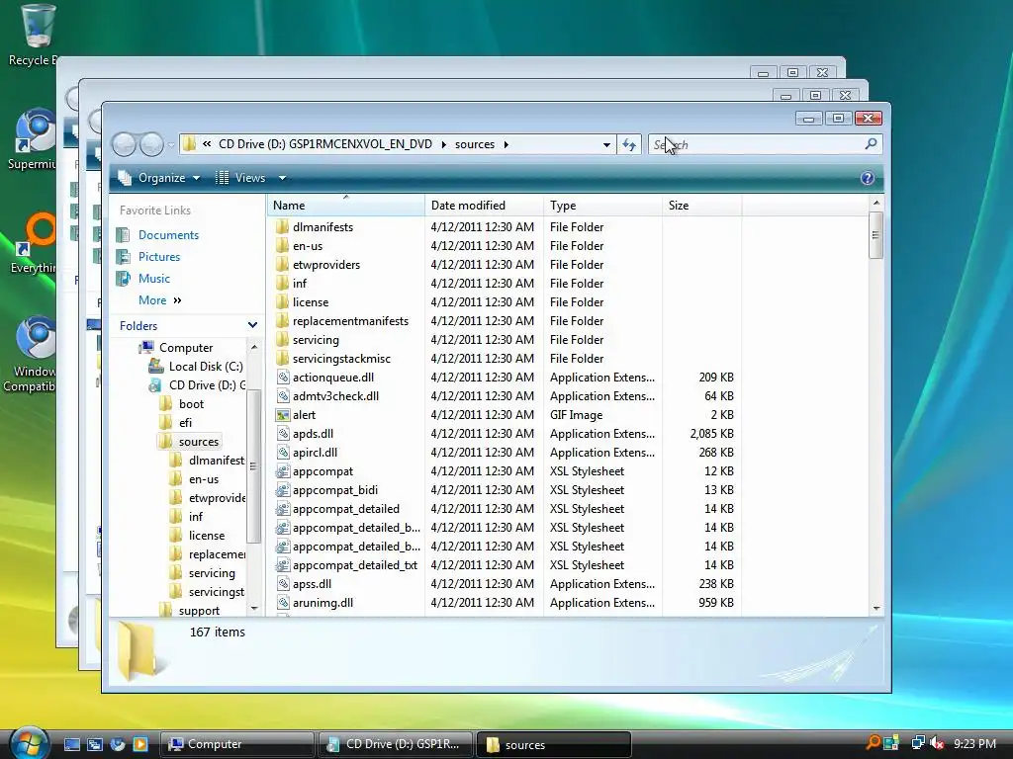Click Show Desktop in the quick launch
Viewport: 1013px width, 759px height.
pos(71,744)
